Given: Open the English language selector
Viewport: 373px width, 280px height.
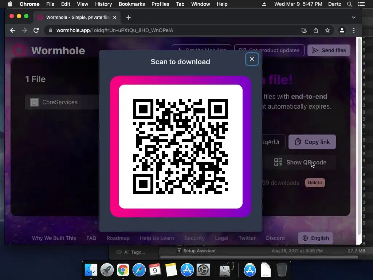Looking at the screenshot, I should point(315,238).
